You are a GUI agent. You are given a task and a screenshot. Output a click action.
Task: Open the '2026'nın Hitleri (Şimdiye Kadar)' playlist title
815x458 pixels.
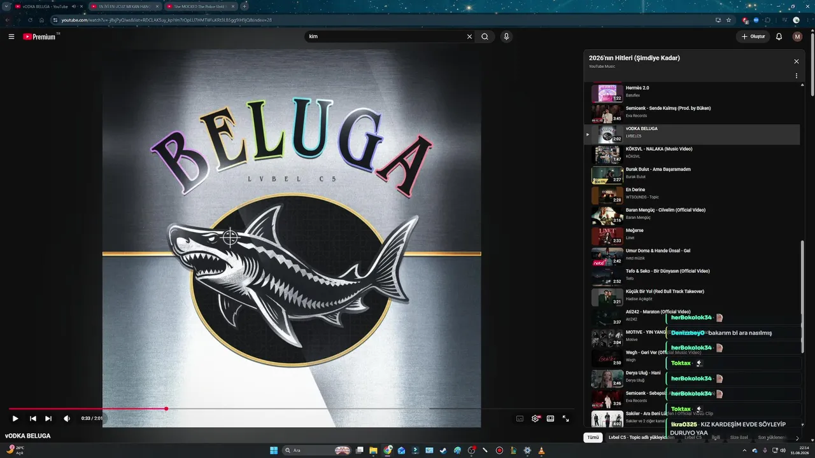pos(634,58)
